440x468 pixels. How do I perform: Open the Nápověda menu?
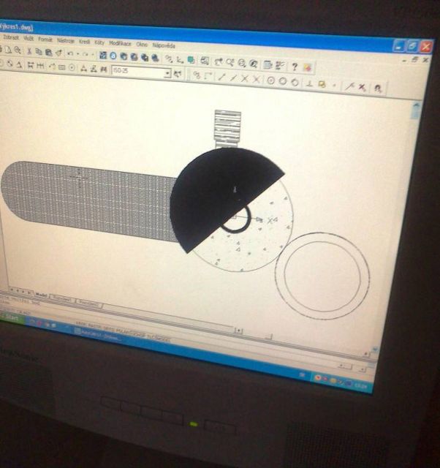click(164, 45)
